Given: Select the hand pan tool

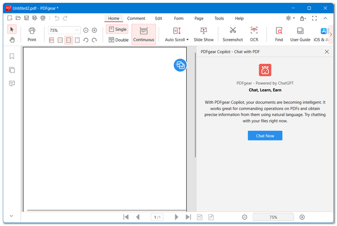Looking at the screenshot, I should pyautogui.click(x=12, y=40).
